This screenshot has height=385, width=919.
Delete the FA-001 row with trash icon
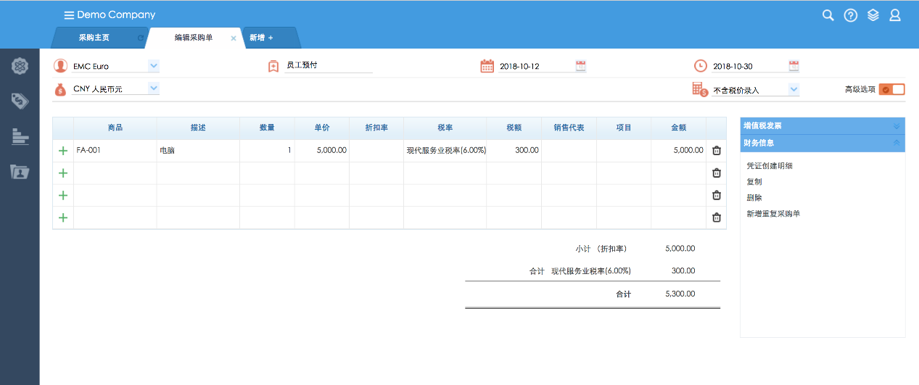coord(717,151)
